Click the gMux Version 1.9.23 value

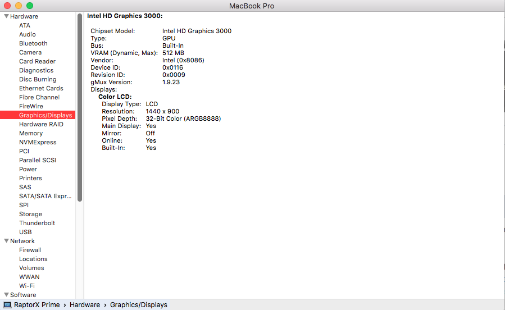click(171, 82)
